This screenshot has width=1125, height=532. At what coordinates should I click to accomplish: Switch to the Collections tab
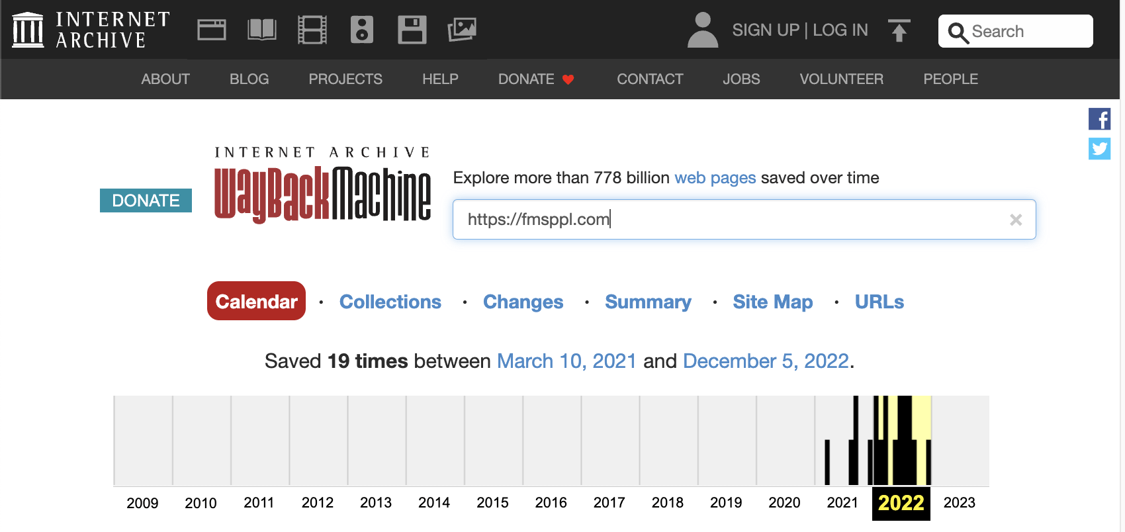(390, 302)
